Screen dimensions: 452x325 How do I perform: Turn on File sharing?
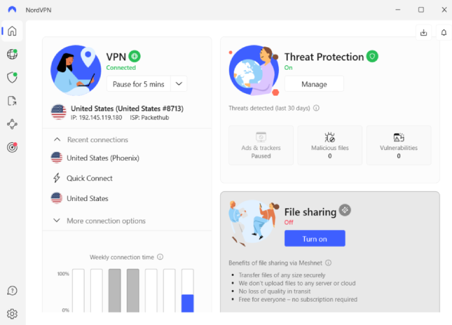tap(315, 238)
